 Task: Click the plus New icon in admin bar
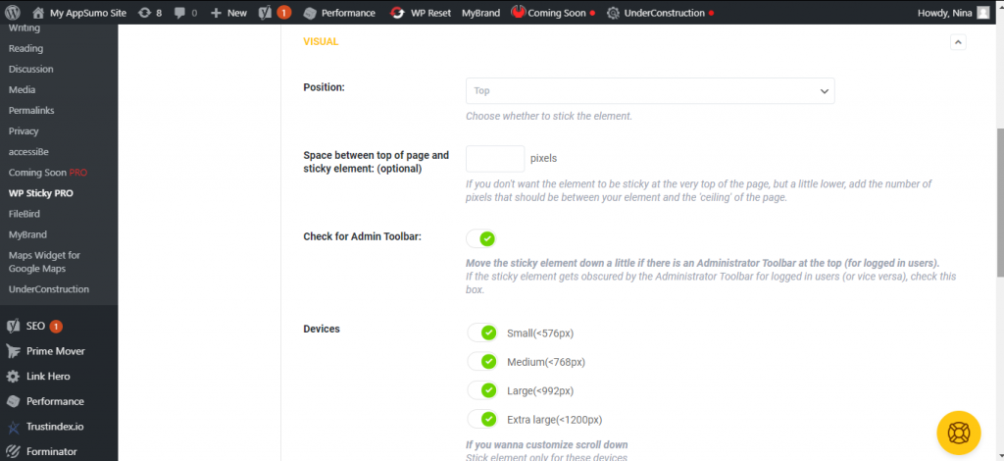point(216,13)
